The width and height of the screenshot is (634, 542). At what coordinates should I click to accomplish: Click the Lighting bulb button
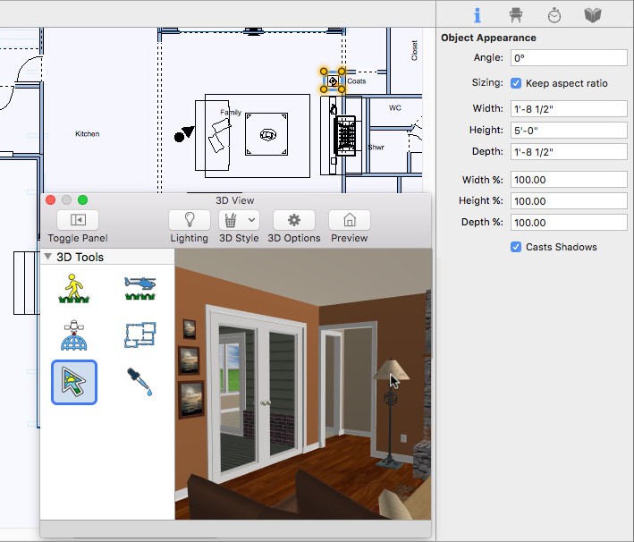click(x=189, y=220)
